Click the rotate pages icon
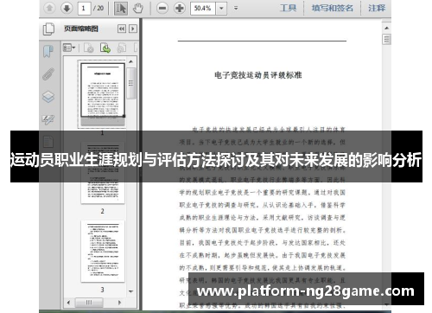Viewport: 432px width, 313px height. [x=122, y=48]
